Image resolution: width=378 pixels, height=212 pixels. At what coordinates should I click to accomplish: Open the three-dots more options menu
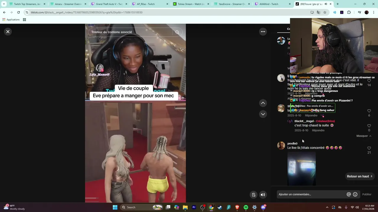263,32
